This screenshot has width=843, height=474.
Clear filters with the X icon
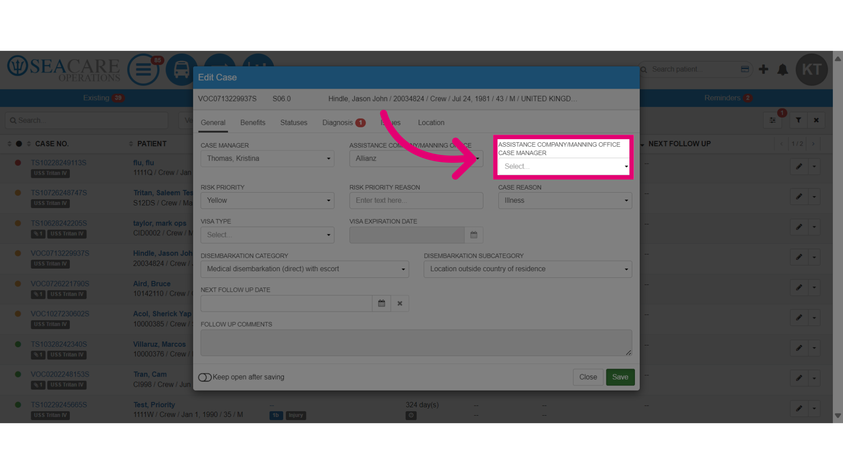pos(816,120)
